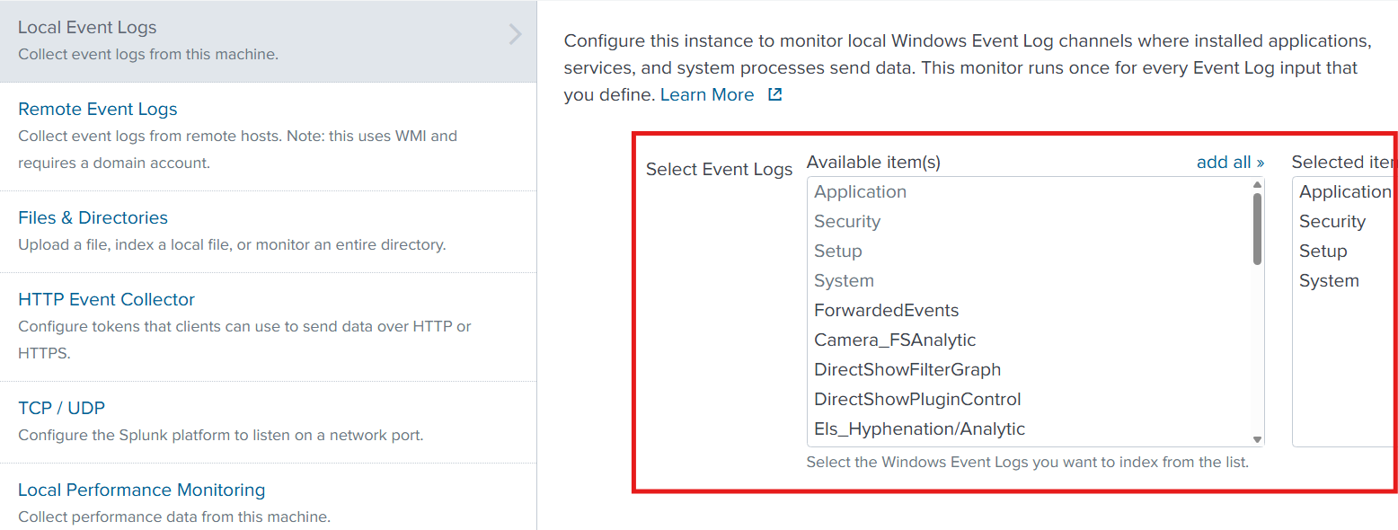The height and width of the screenshot is (530, 1398).
Task: Pick DirectShowFilterGraph in available list
Action: point(907,369)
